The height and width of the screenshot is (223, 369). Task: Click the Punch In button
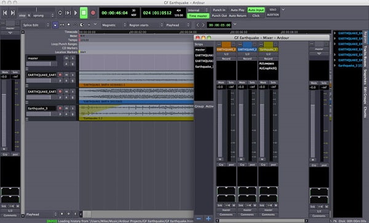219,10
